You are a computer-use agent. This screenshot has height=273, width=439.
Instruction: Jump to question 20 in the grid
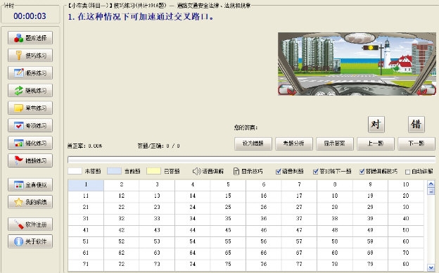(406, 196)
